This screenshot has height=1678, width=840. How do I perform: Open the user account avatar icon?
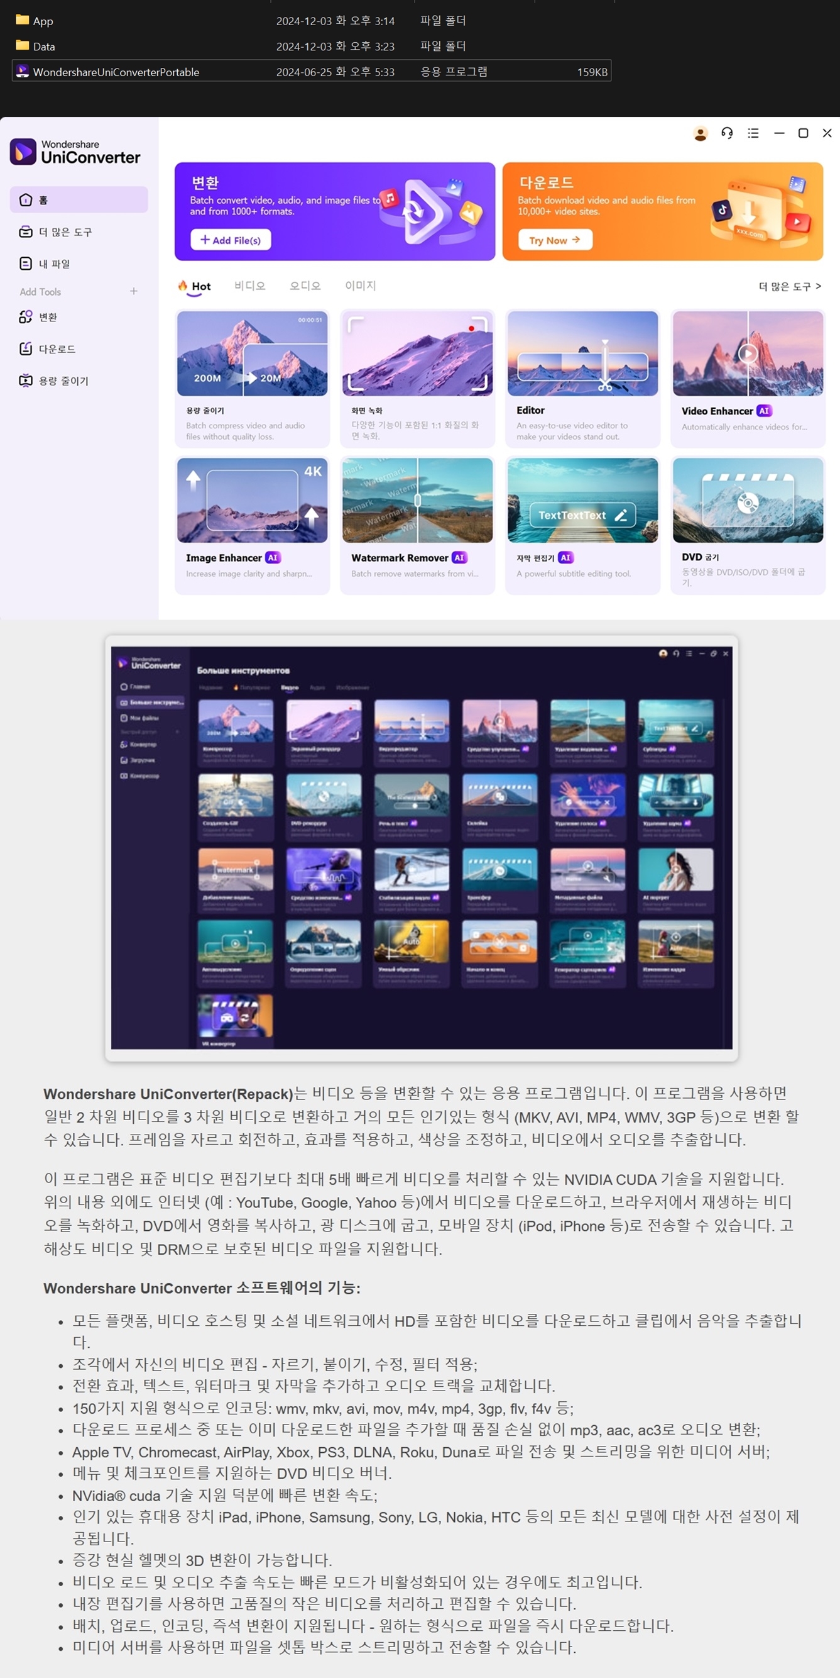[700, 133]
